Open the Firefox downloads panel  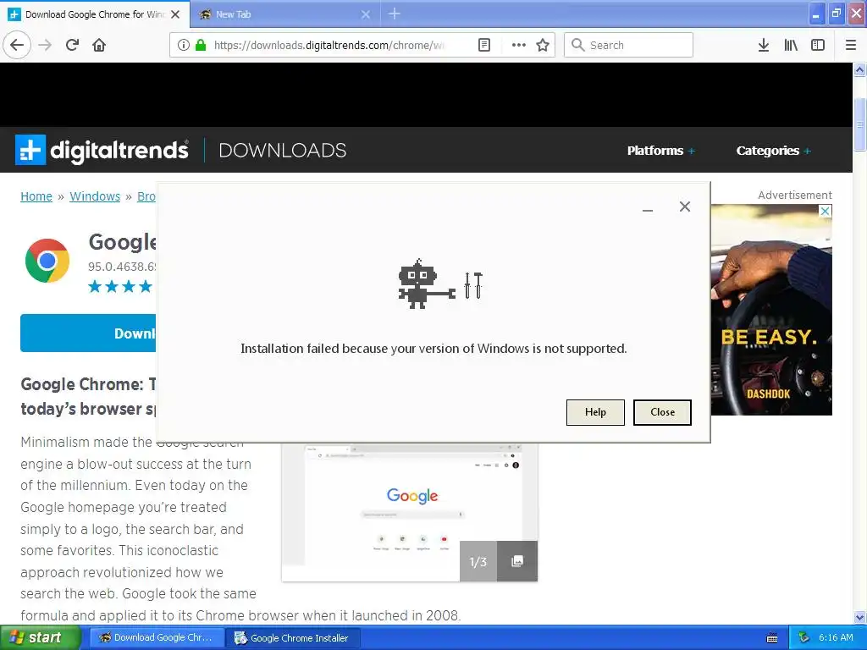pos(764,45)
